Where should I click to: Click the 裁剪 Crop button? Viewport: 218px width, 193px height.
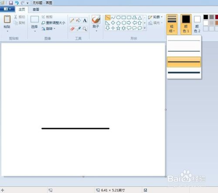pos(47,17)
